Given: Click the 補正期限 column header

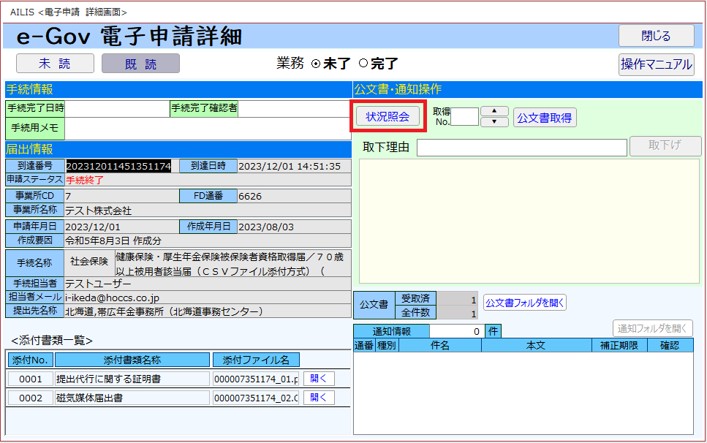Looking at the screenshot, I should pyautogui.click(x=619, y=346).
